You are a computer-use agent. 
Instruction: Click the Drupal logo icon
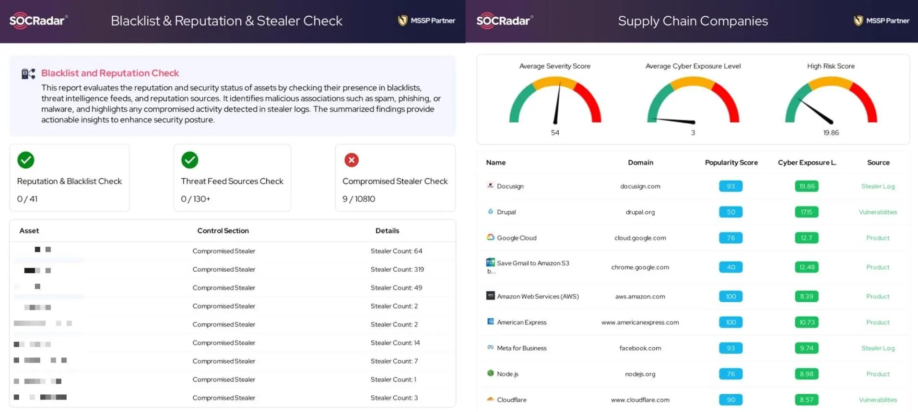point(490,211)
